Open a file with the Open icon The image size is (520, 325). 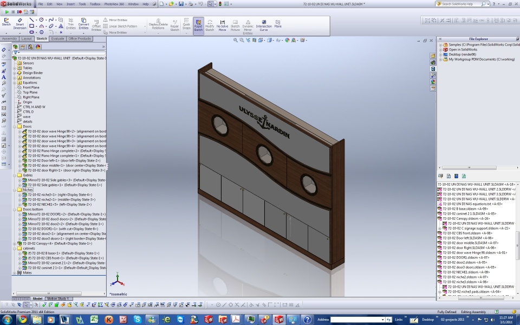coord(171,4)
